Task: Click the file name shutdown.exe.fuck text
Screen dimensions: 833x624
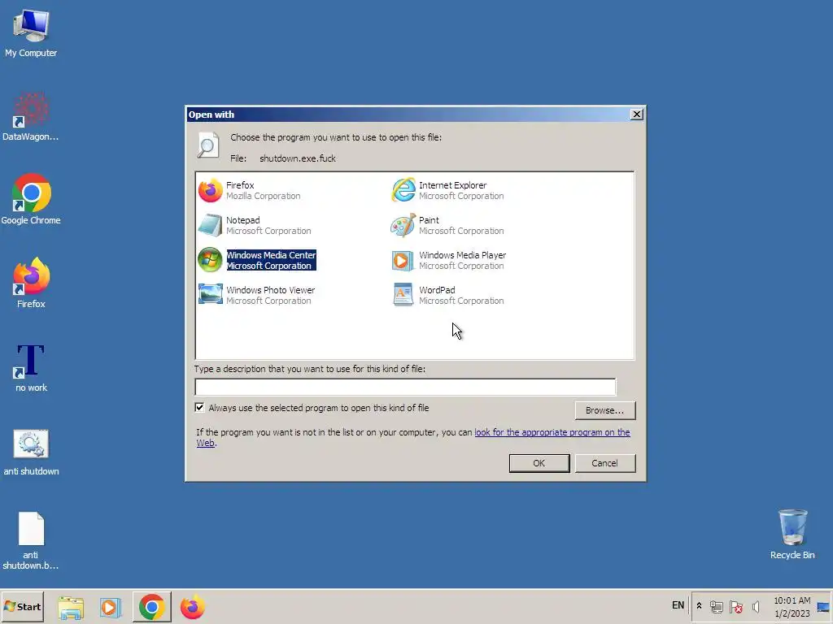Action: pyautogui.click(x=298, y=158)
